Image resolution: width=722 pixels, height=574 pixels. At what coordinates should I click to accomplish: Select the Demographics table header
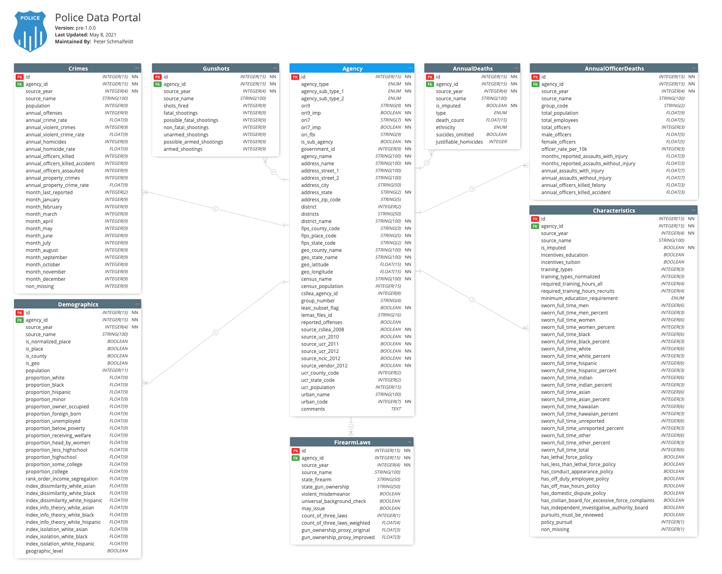coord(78,304)
